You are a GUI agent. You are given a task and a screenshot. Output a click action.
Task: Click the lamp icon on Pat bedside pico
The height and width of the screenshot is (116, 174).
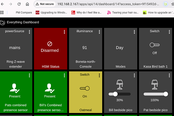[155, 84]
